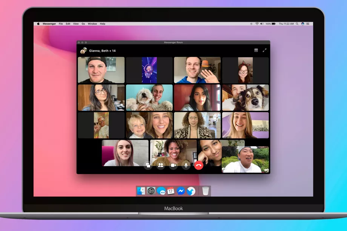347x231 pixels.
Task: Open Finder from the Dock
Action: pos(141,191)
